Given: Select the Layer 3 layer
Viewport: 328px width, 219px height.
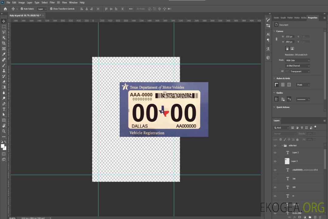Looking at the screenshot, I should [295, 161].
